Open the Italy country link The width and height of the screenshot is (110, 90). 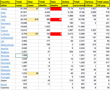(3, 13)
